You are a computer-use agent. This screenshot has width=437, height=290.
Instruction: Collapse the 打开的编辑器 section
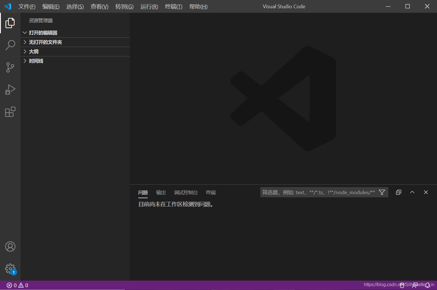75,33
